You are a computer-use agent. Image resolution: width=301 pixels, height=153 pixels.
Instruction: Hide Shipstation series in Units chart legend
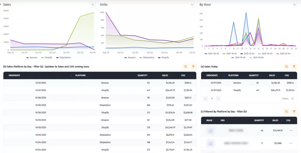tap(146, 58)
